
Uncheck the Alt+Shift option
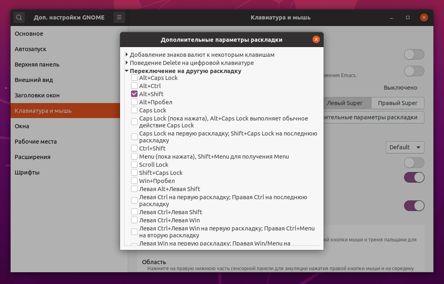click(133, 94)
